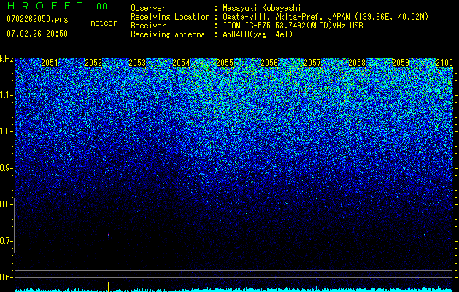Image resolution: width=459 pixels, height=292 pixels.
Task: Click the 2052 time marker
Action: [x=93, y=63]
